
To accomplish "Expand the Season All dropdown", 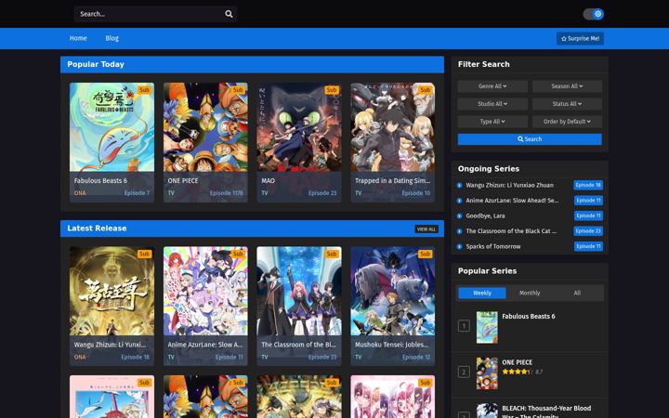I will [x=567, y=86].
